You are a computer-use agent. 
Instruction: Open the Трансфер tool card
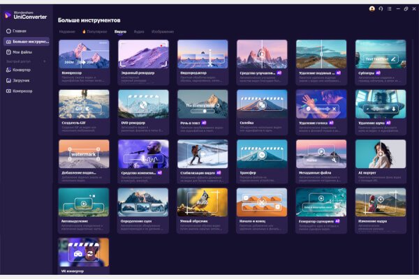coord(262,162)
